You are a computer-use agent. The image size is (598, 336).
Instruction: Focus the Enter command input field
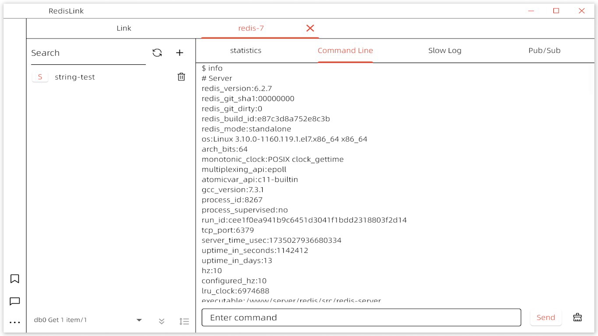[361, 318]
